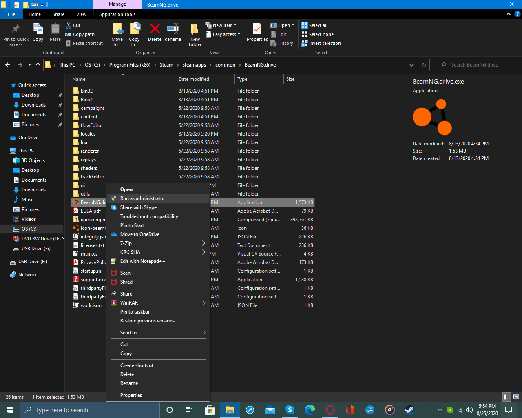Click the Rename icon in ribbon

[173, 29]
